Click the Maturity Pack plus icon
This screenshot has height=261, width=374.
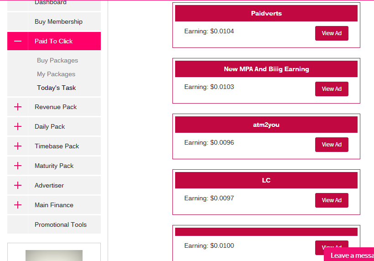[18, 166]
